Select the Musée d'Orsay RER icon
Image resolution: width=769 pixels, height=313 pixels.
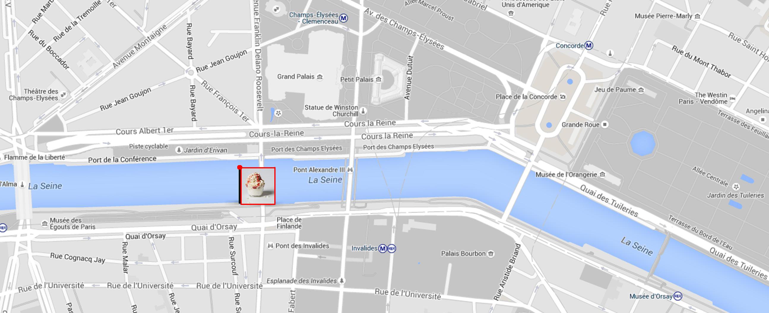(678, 296)
